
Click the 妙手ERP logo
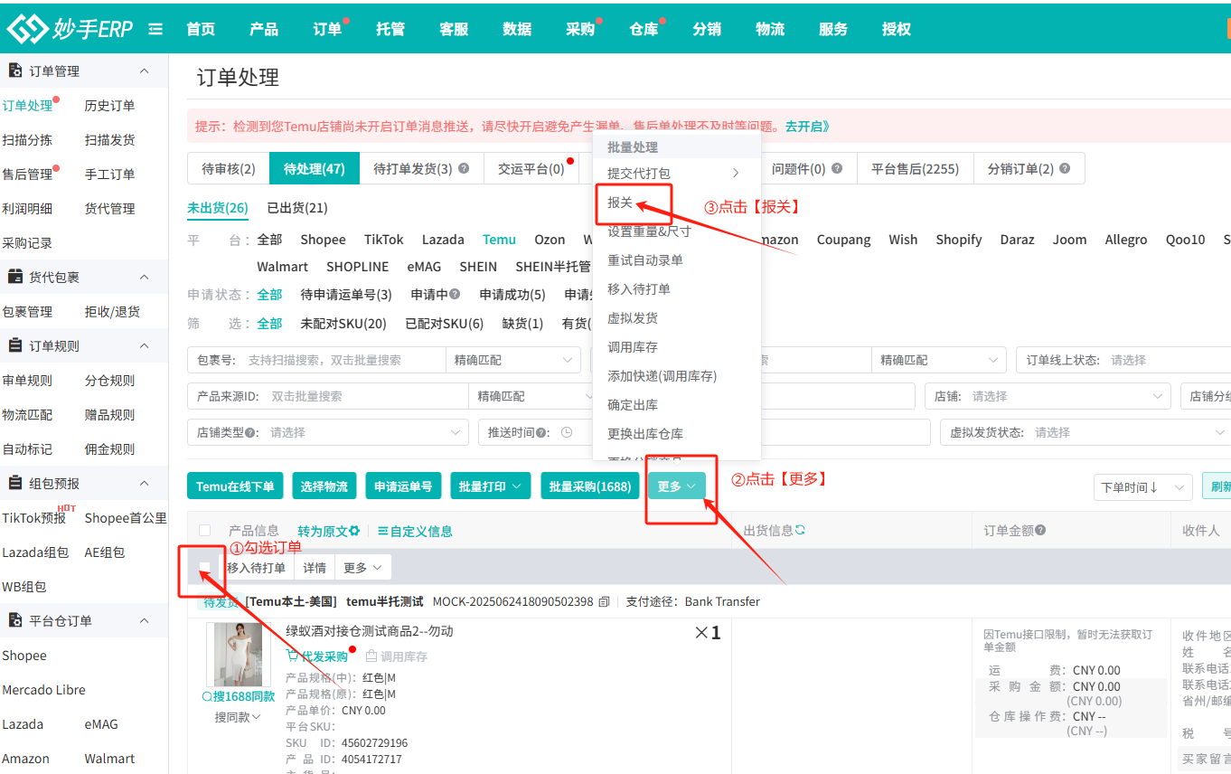[70, 29]
